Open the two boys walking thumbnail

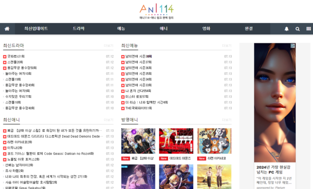pos(214,177)
